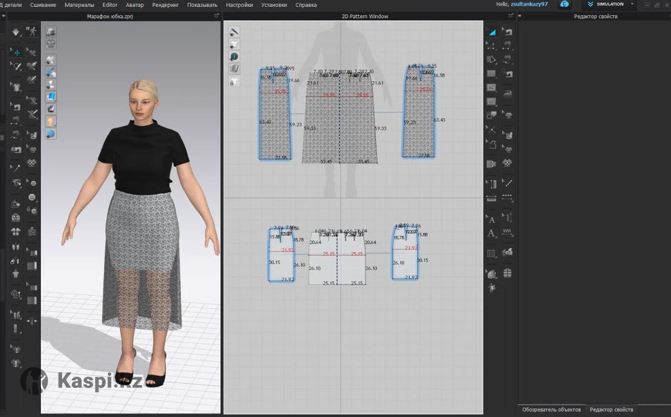The image size is (671, 417).
Task: Open the CLO cloud account icon
Action: pyautogui.click(x=565, y=4)
